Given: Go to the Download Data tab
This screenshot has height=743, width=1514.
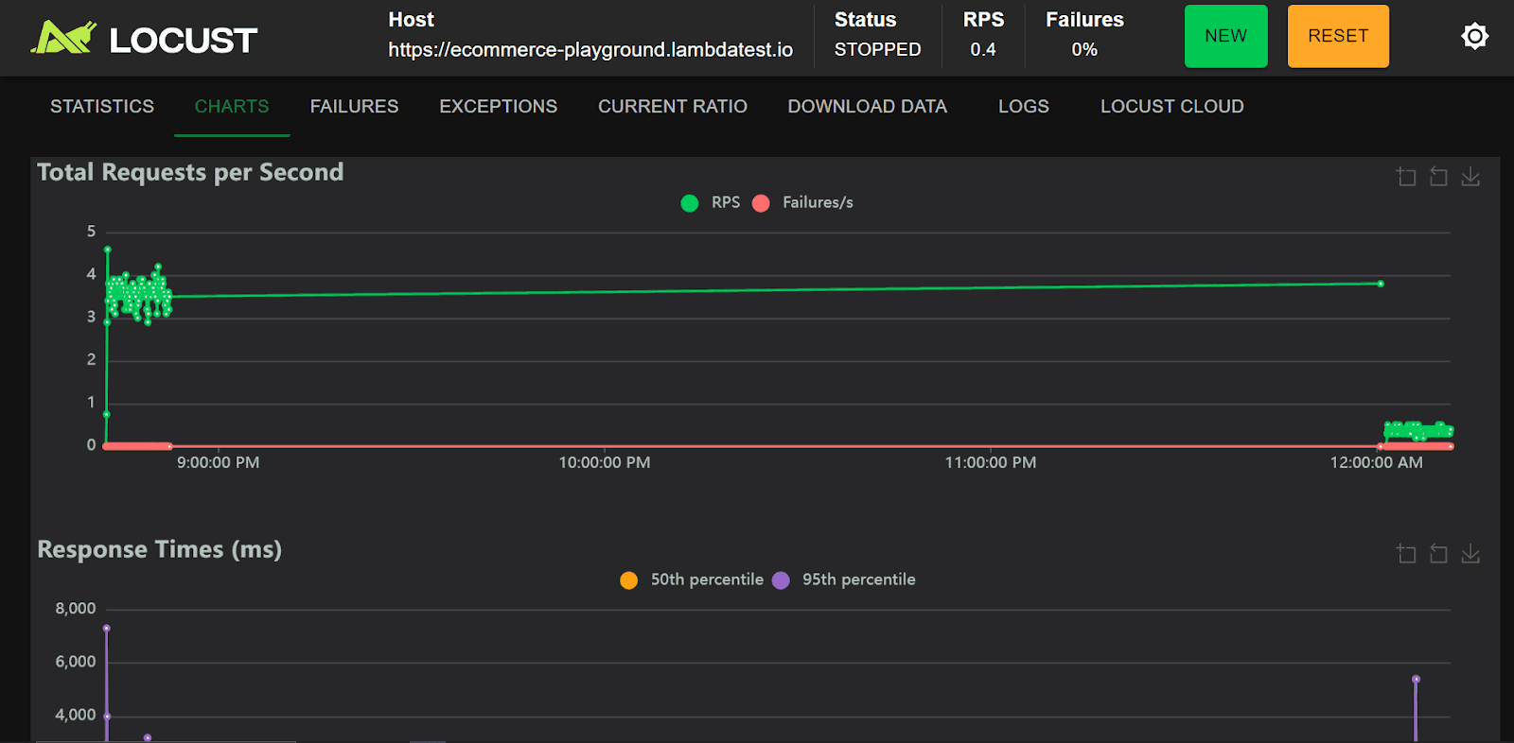Looking at the screenshot, I should pos(867,107).
